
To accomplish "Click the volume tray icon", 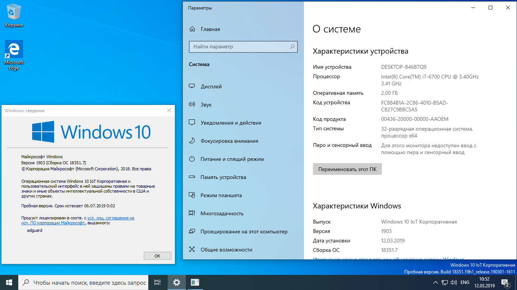I will tap(454, 282).
